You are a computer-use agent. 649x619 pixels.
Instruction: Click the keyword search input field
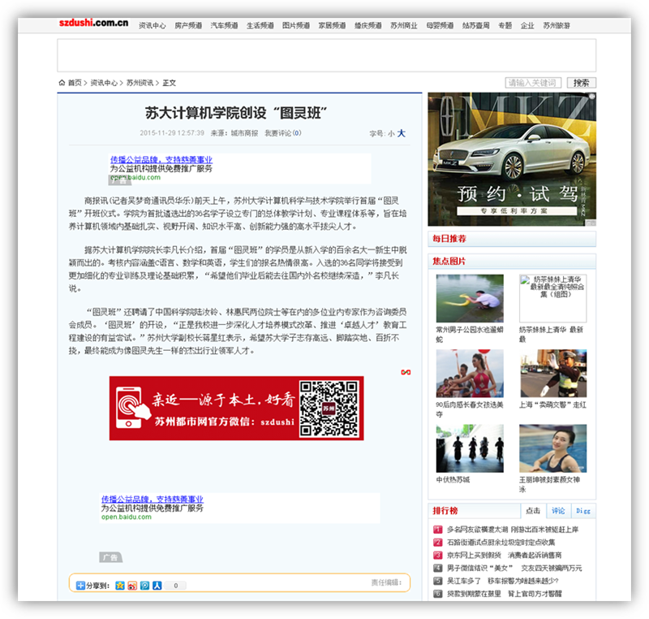pyautogui.click(x=533, y=83)
